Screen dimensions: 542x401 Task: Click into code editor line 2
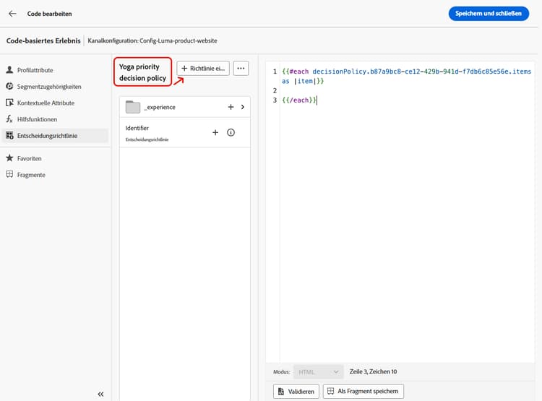tap(405, 90)
